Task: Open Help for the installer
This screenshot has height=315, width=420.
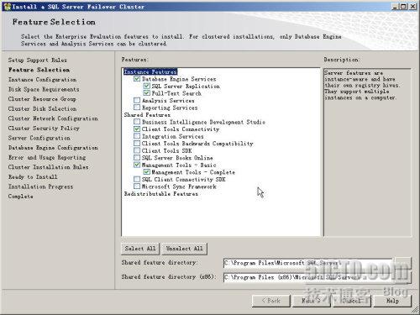Action: coord(392,301)
